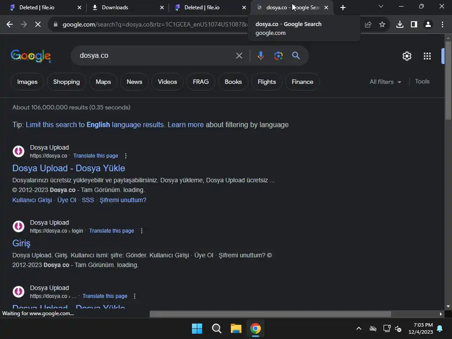Open the clock showing 7:03 PM
452x339 pixels.
(x=421, y=328)
